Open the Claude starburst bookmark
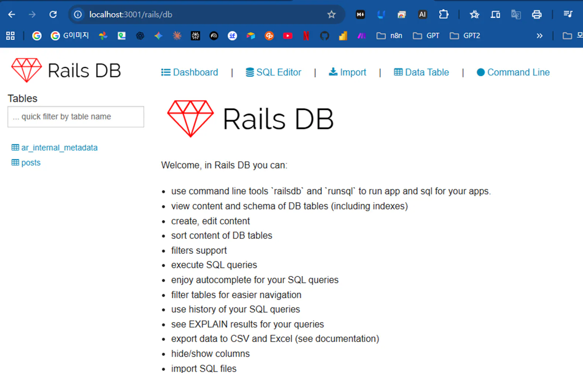Screen dimensions: 583x373 pos(177,36)
